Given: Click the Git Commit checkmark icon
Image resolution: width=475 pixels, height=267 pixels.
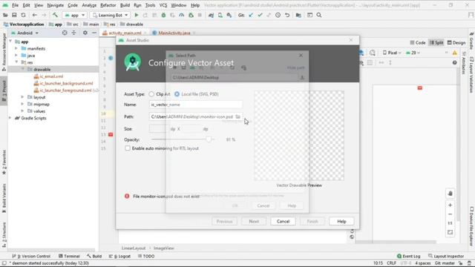Looking at the screenshot, I should pyautogui.click(x=260, y=15).
